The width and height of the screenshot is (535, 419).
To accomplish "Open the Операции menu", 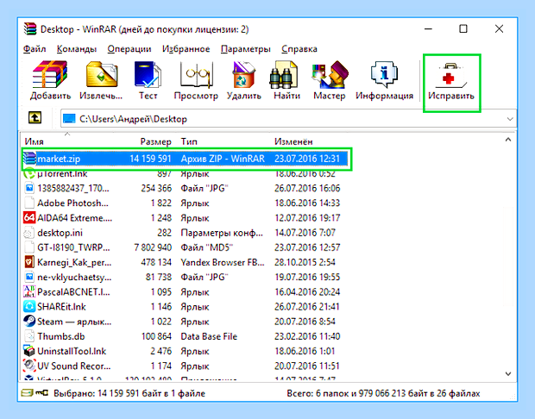I will click(x=129, y=49).
